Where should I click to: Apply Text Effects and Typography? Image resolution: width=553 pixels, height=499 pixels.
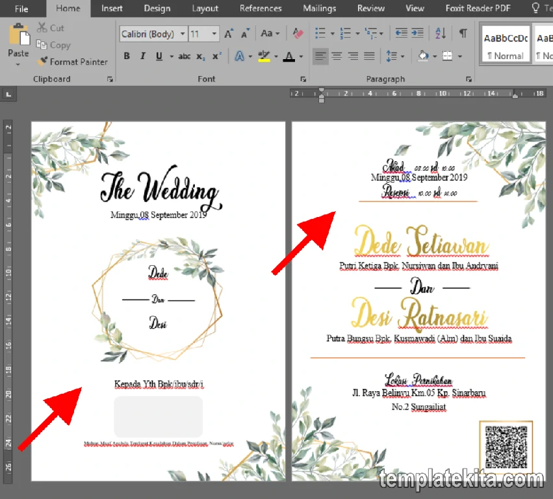(x=240, y=56)
